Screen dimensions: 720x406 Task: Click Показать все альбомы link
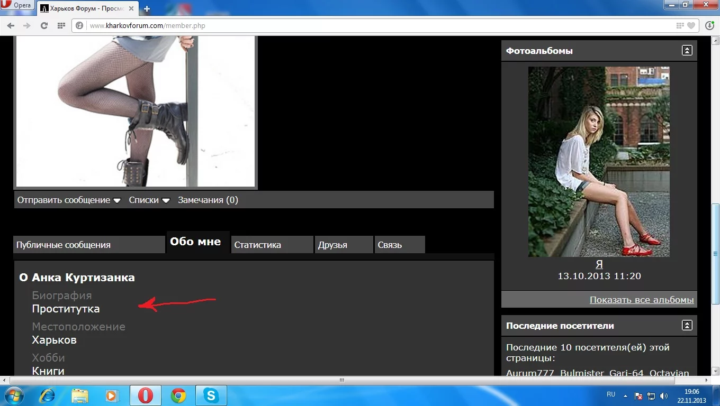pos(642,300)
